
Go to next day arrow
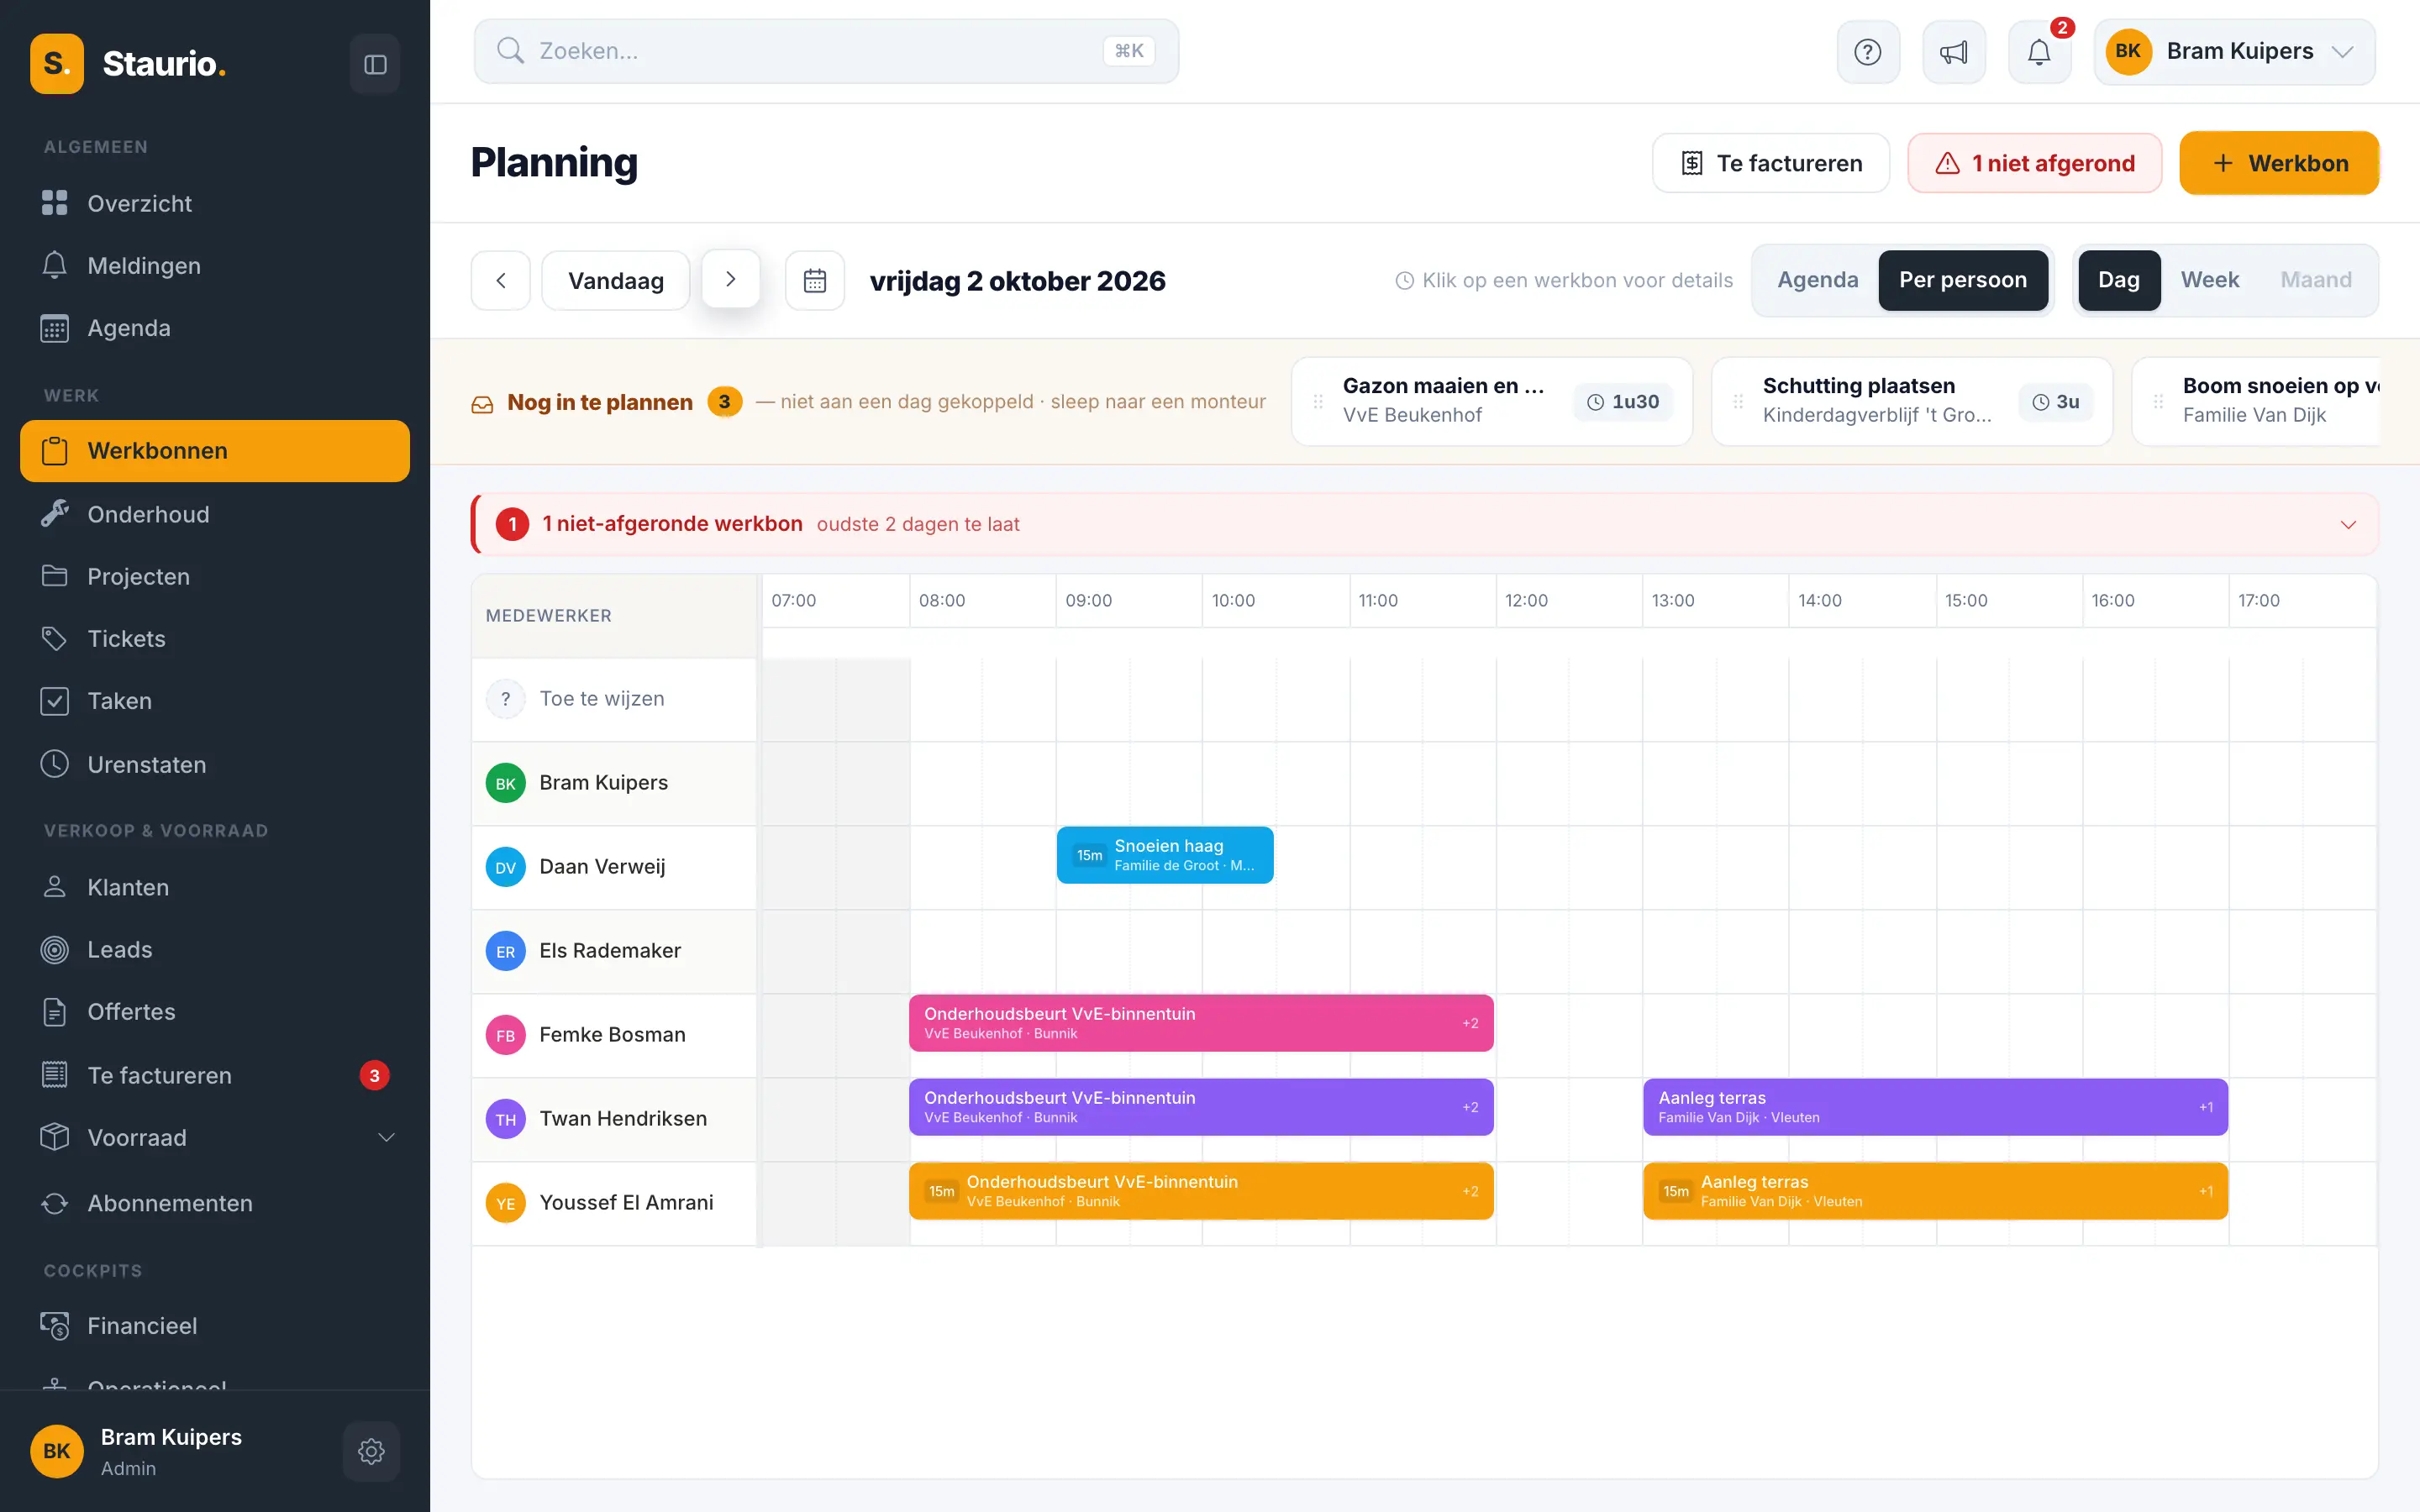tap(731, 279)
